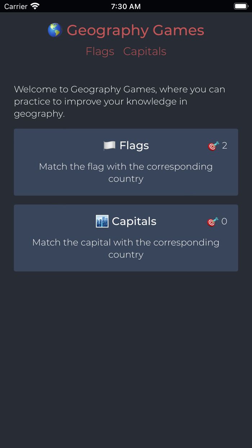Image resolution: width=252 pixels, height=448 pixels.
Task: Select the white flag icon on Flags card
Action: tap(110, 145)
